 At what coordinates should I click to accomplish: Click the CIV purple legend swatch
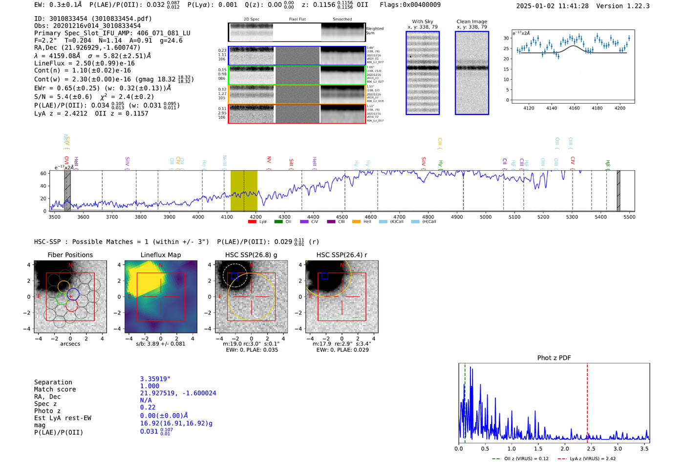pyautogui.click(x=304, y=222)
